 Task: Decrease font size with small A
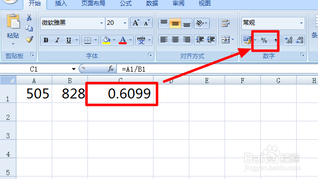(147, 23)
